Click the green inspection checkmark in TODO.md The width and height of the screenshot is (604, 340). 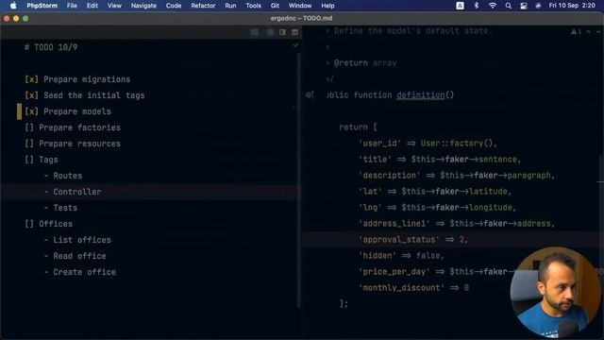pos(295,45)
